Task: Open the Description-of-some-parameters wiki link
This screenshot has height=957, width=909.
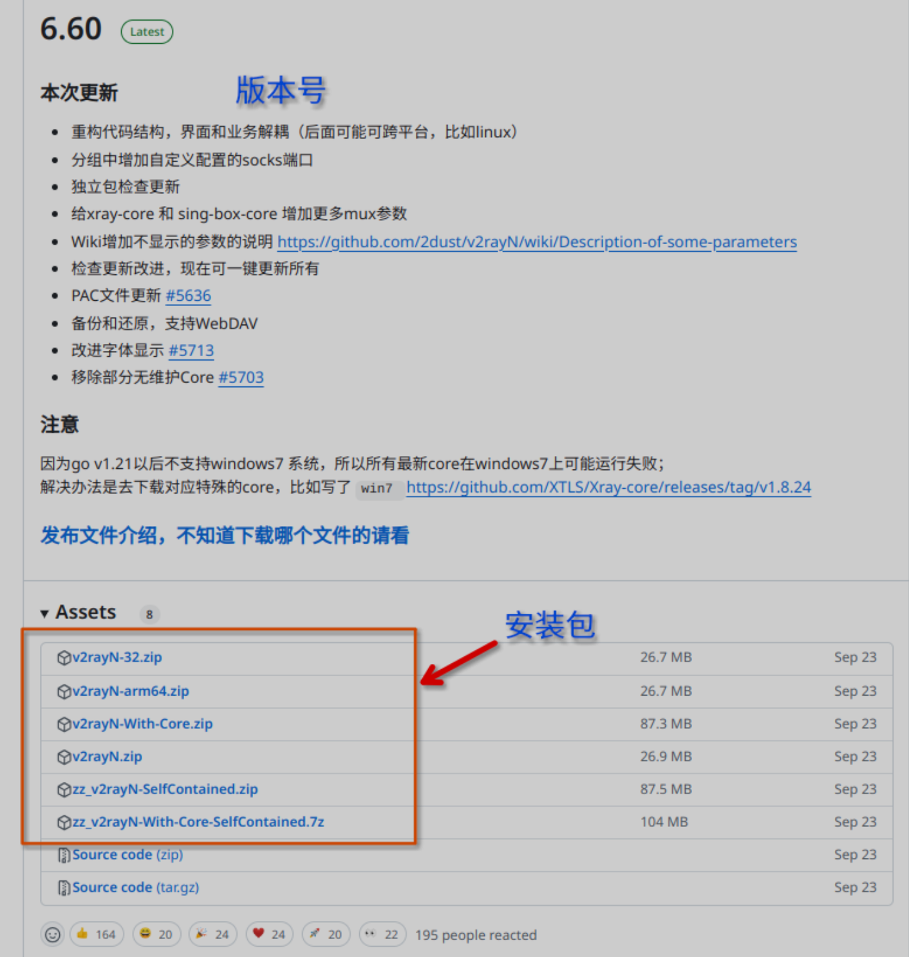Action: (536, 242)
